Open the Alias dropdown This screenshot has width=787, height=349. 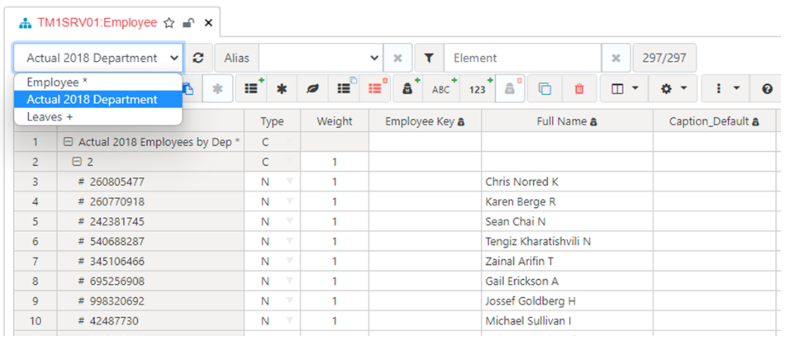[x=321, y=58]
